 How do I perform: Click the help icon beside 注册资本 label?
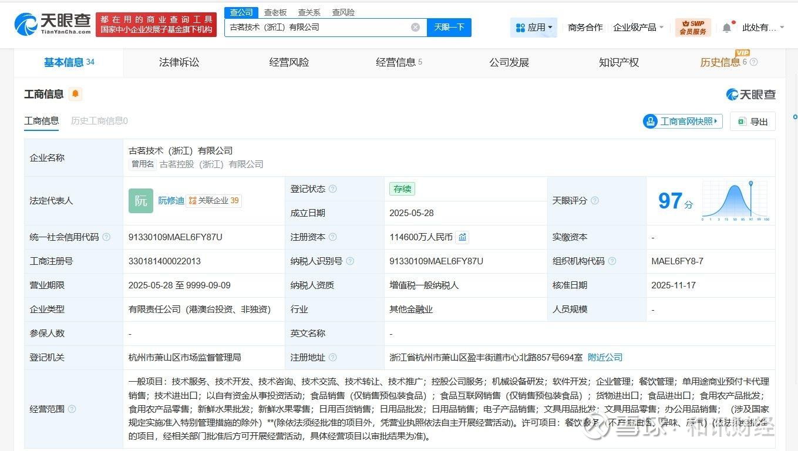point(333,237)
